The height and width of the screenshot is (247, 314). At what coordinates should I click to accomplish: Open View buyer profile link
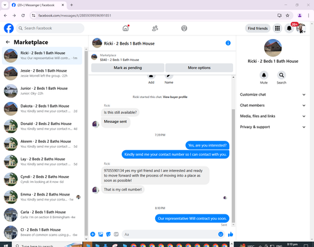pyautogui.click(x=175, y=97)
